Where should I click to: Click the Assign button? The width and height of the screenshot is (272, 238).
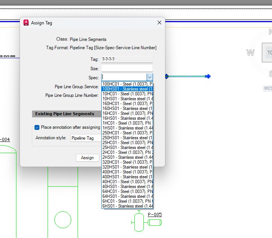point(87,158)
